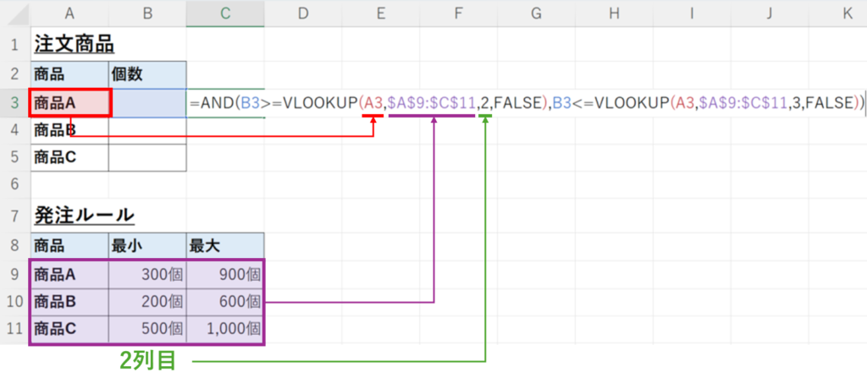
Task: Select row 8 header
Action: pyautogui.click(x=15, y=246)
